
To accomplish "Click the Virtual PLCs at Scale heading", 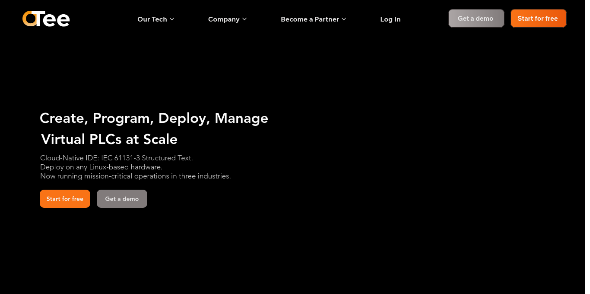I will (x=109, y=139).
